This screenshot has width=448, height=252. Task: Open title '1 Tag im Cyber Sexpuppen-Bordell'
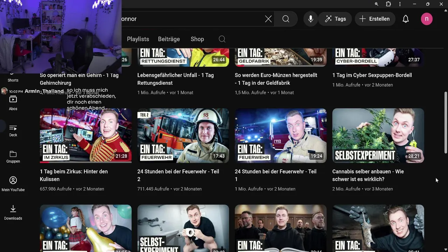[x=372, y=75]
